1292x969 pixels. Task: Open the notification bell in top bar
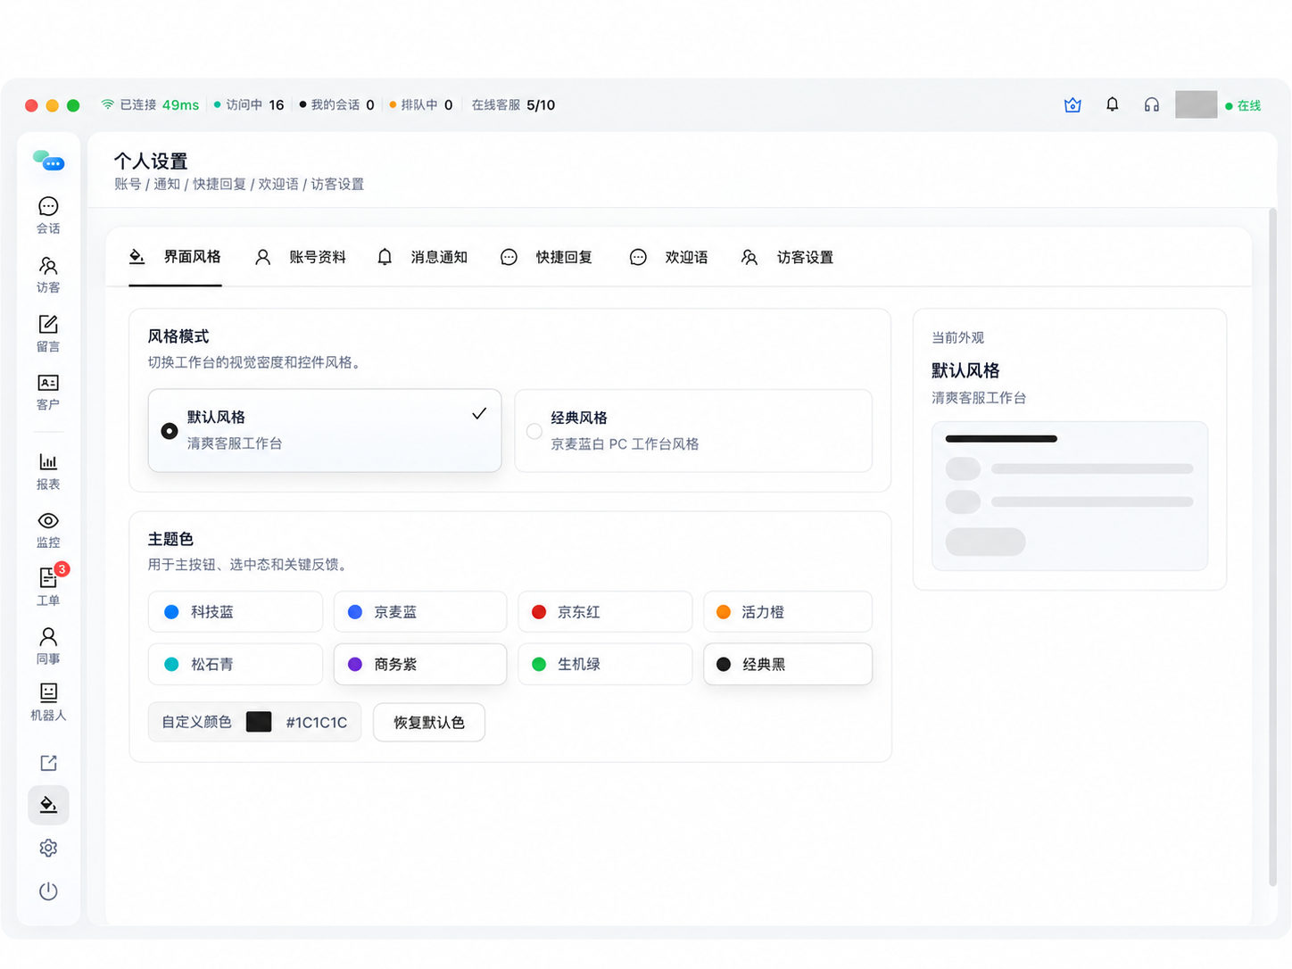point(1112,105)
